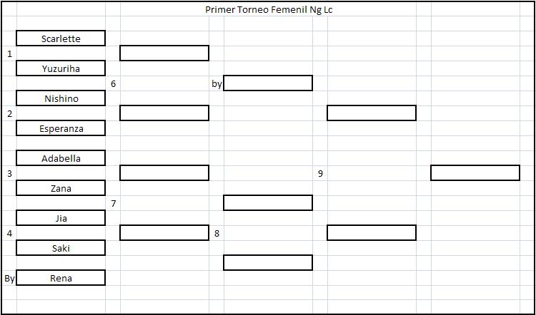
Task: Click the Adabella name box
Action: point(61,158)
